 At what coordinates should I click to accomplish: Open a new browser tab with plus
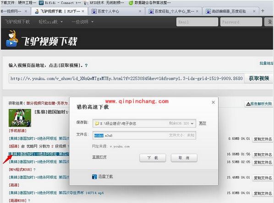click(263, 11)
